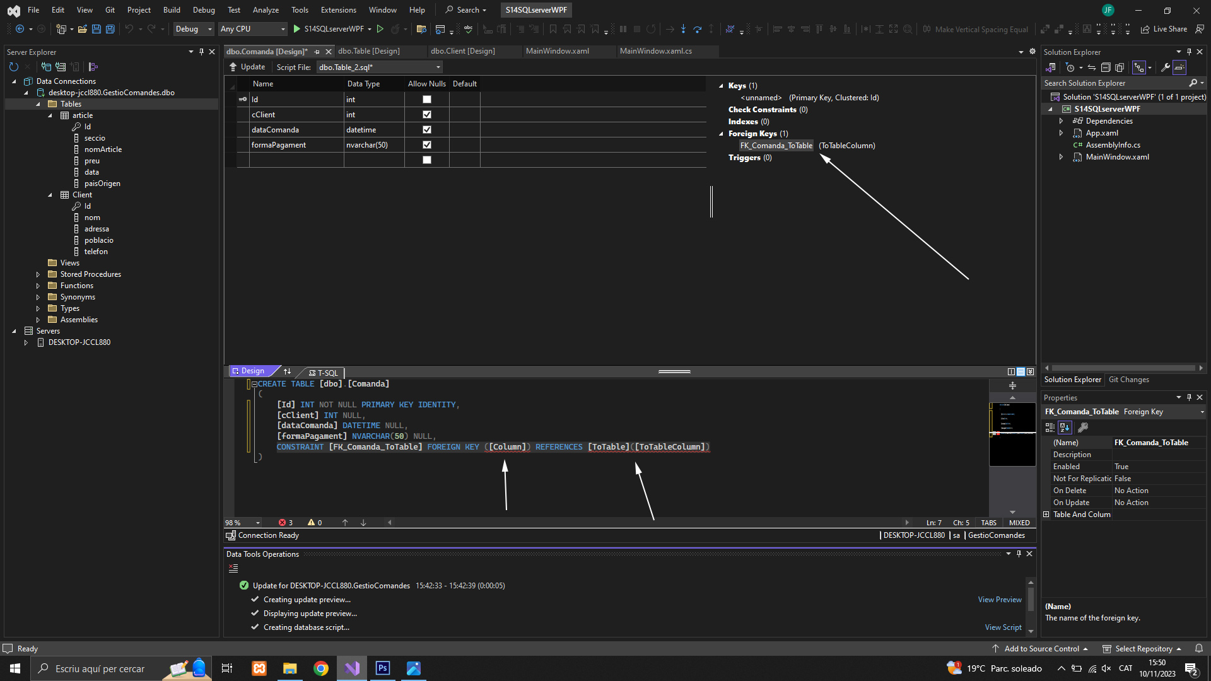Expand the Stored Procedures folder
This screenshot has height=681, width=1211.
click(38, 274)
